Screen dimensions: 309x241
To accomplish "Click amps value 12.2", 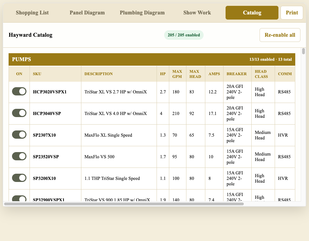I will click(x=213, y=92).
